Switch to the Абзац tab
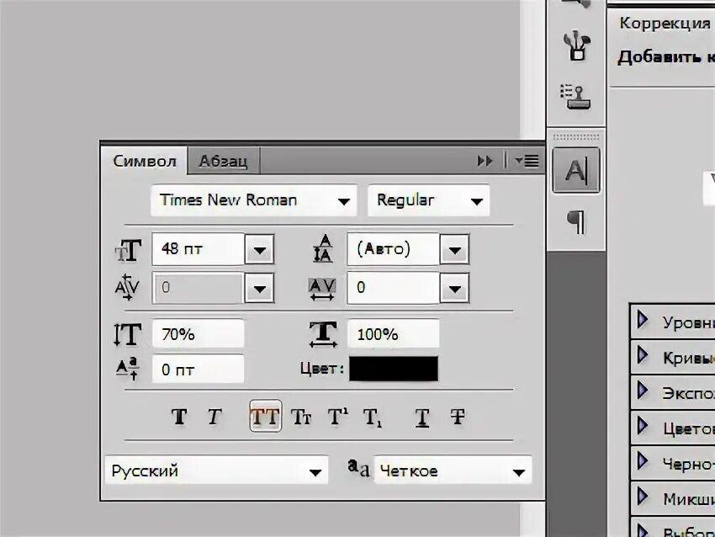The image size is (715, 537). click(222, 161)
